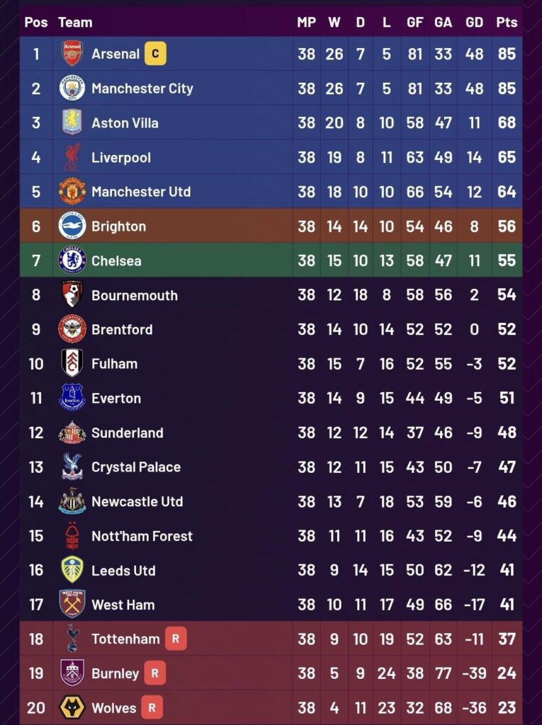Click the red R badge next to Tottenham
Image resolution: width=542 pixels, height=725 pixels.
click(174, 639)
